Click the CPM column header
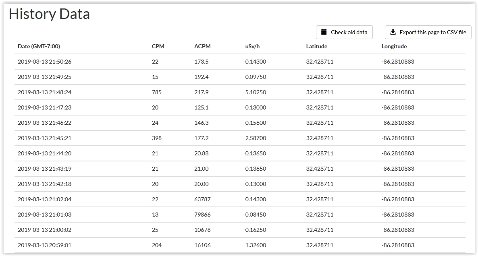The width and height of the screenshot is (478, 256). (x=158, y=46)
